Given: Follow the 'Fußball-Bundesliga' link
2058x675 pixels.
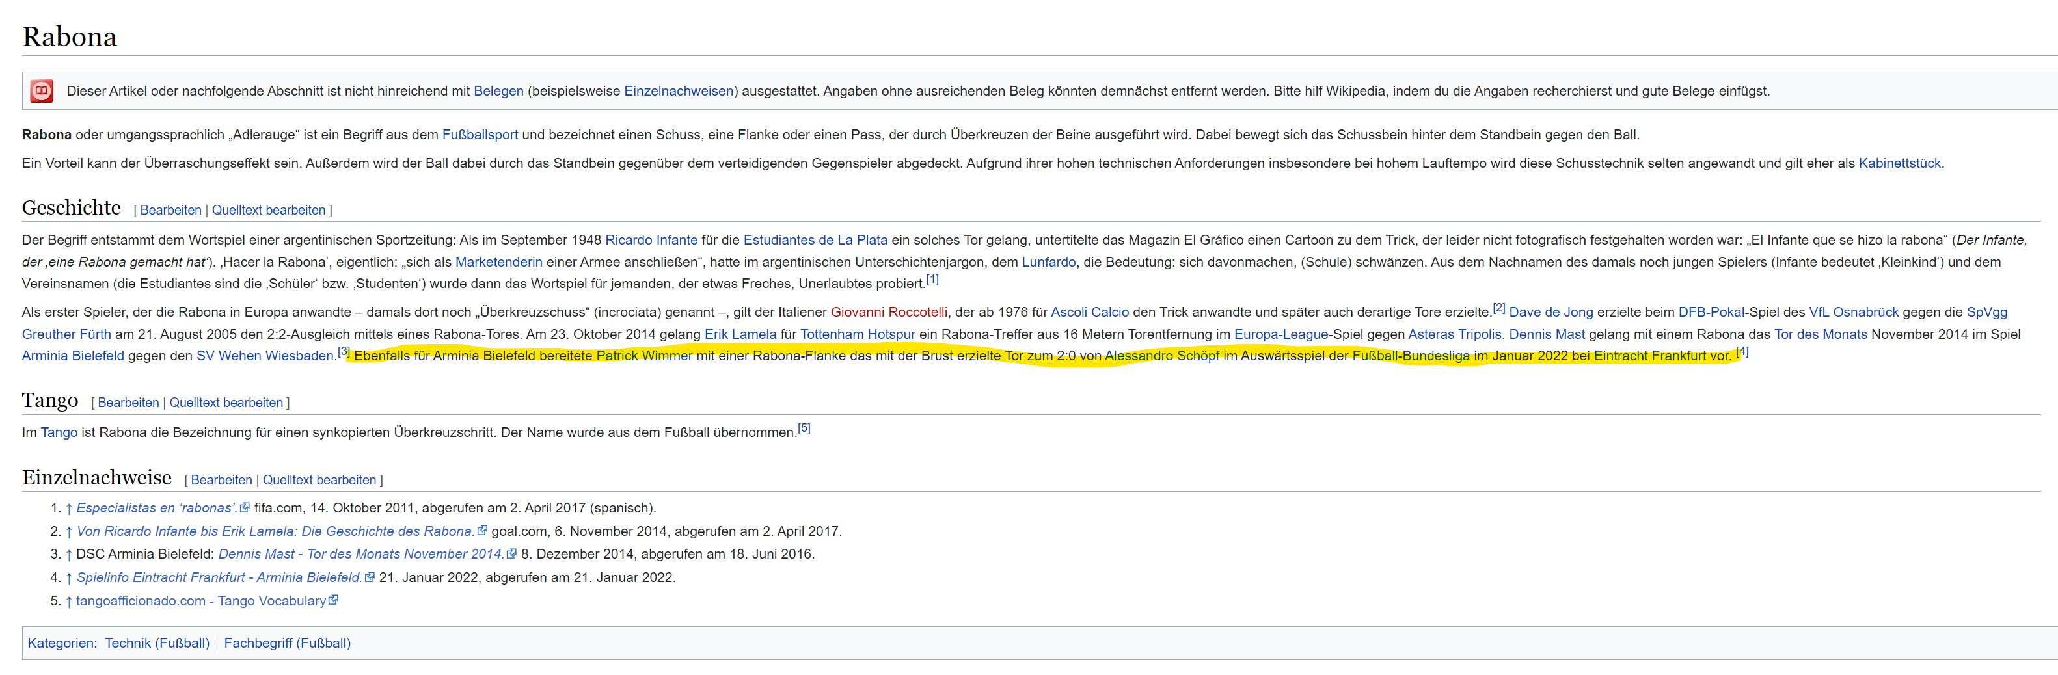Looking at the screenshot, I should click(x=1411, y=356).
